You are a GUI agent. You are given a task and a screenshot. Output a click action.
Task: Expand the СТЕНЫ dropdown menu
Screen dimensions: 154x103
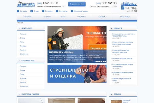[x=47, y=17]
